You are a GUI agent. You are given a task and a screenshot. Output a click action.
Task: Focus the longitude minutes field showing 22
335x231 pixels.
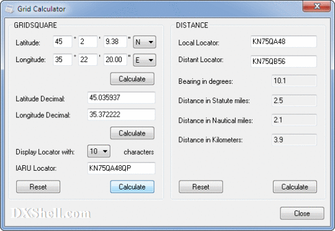88,60
